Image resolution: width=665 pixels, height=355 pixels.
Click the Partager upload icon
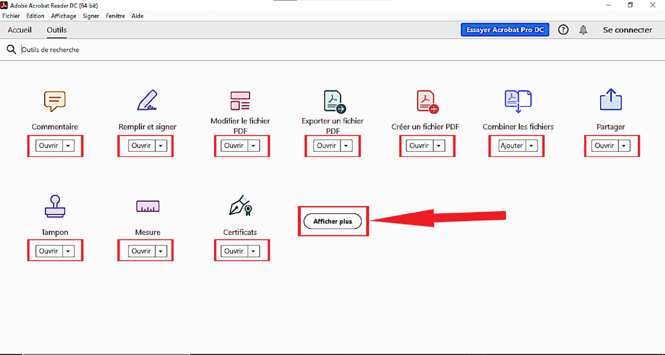(x=611, y=99)
